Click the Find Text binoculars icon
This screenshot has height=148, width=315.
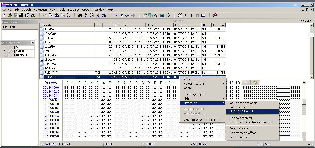[80, 15]
